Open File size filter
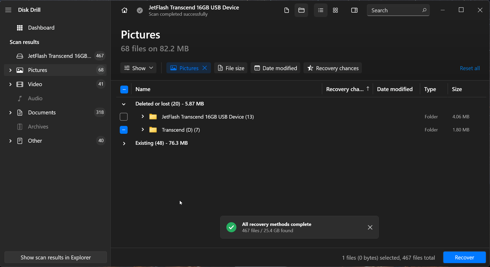Image resolution: width=490 pixels, height=267 pixels. [x=231, y=68]
